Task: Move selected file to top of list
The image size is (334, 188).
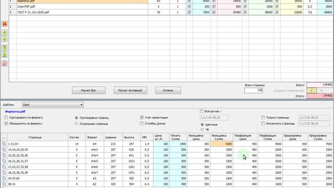Action: [x=5, y=48]
